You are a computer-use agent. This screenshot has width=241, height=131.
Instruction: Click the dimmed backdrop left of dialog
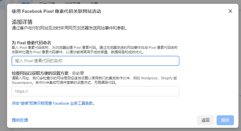pos(4,69)
